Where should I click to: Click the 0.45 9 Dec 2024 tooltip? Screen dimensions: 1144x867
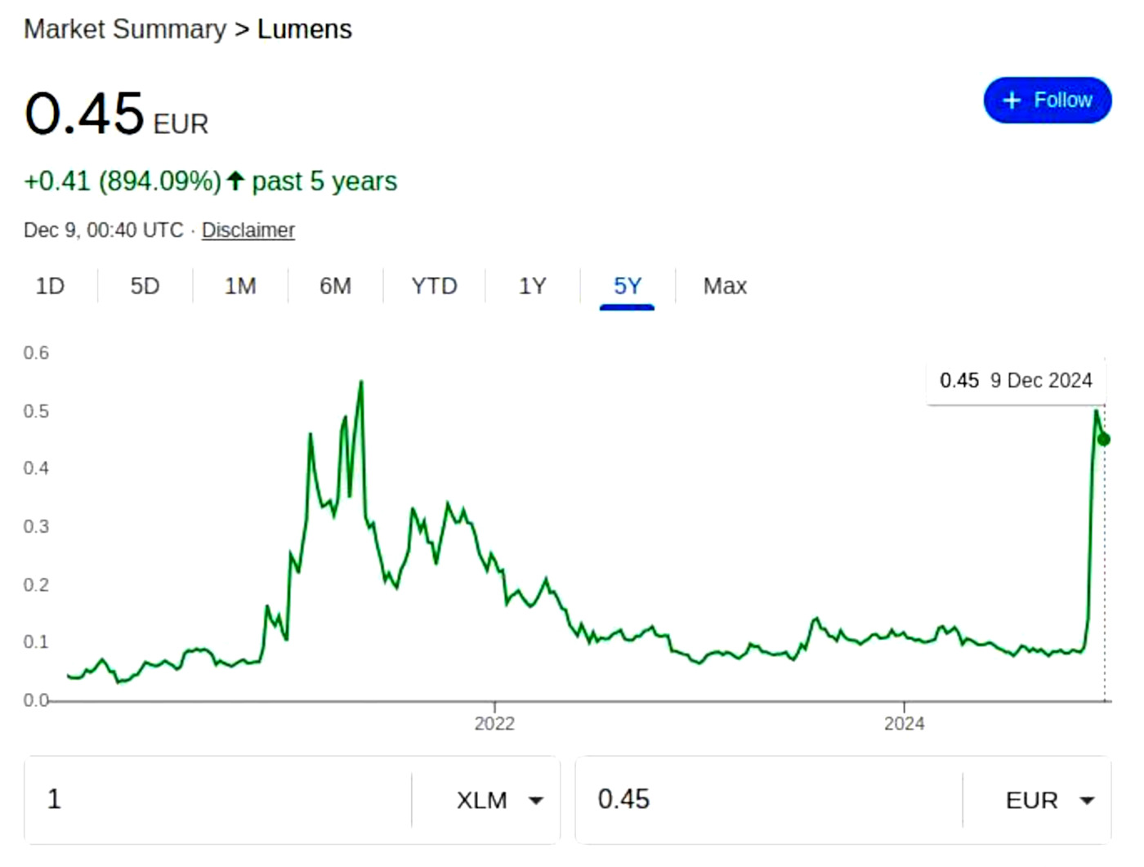coord(1016,381)
